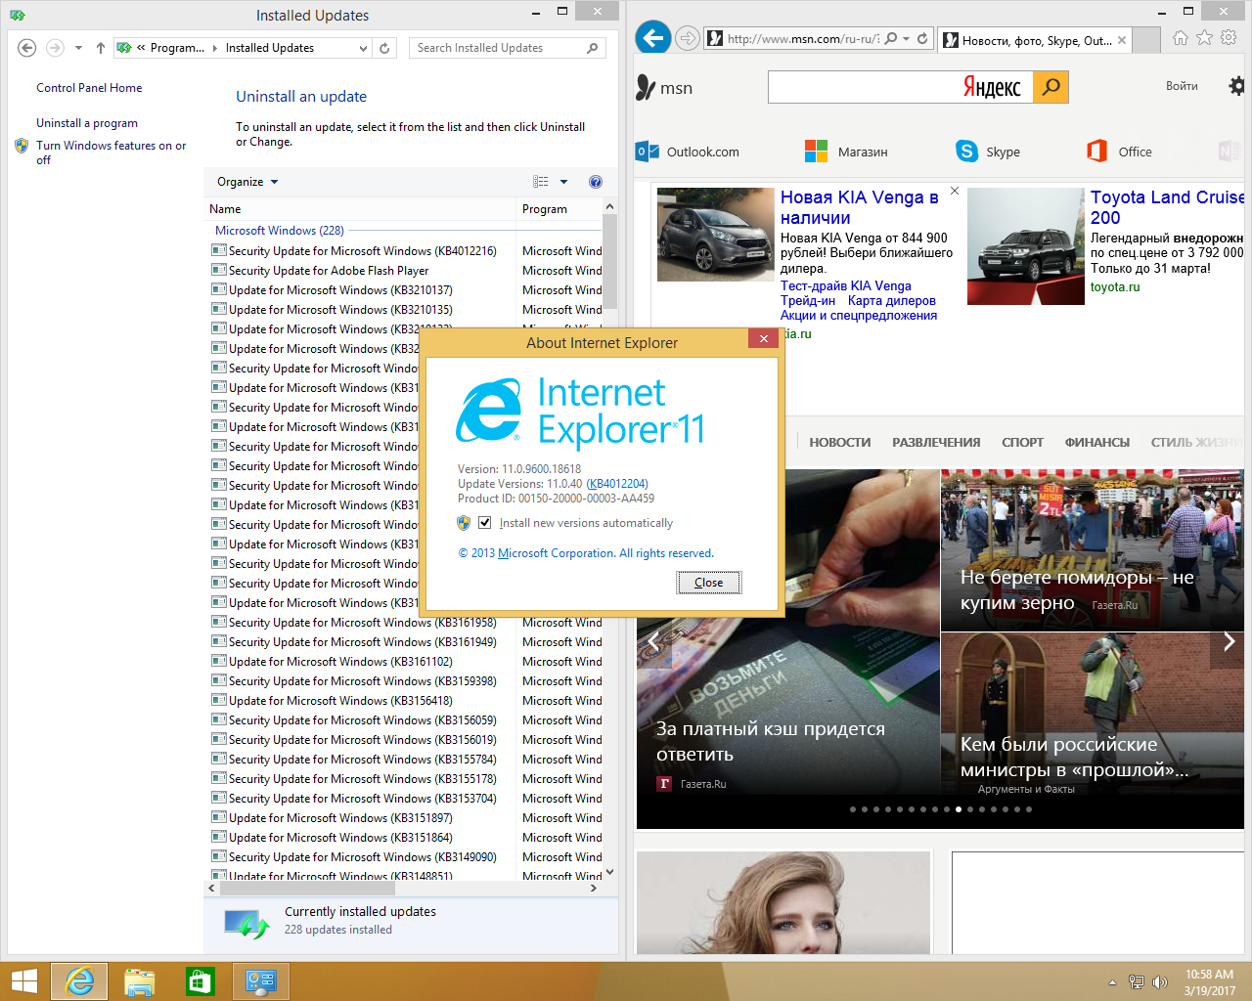
Task: Close the KIA Venga ad
Action: [x=955, y=191]
